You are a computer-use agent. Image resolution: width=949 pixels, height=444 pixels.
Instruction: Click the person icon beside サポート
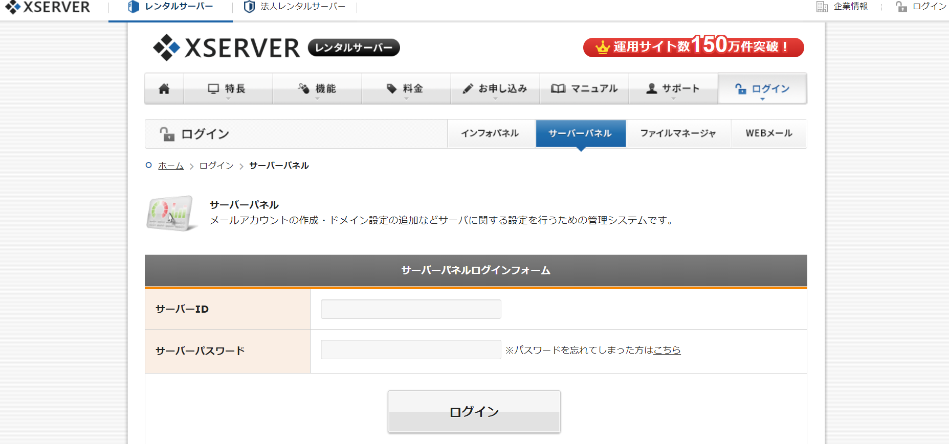pyautogui.click(x=651, y=88)
